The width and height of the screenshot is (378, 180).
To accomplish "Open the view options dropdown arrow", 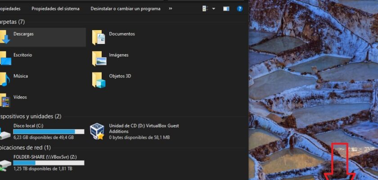I will coord(213,9).
